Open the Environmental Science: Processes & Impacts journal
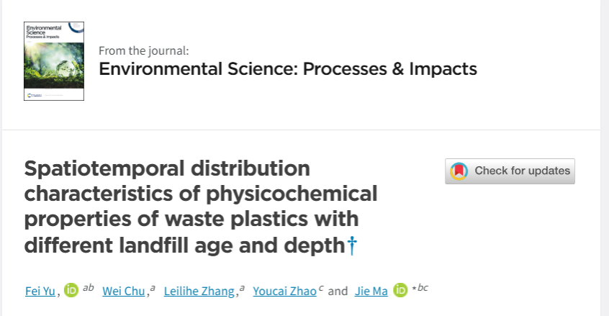Screen dimensions: 609x316 tap(287, 69)
